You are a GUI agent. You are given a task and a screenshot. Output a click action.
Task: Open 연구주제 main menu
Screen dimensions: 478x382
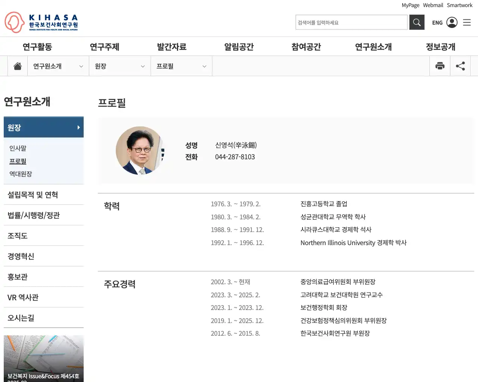click(105, 47)
